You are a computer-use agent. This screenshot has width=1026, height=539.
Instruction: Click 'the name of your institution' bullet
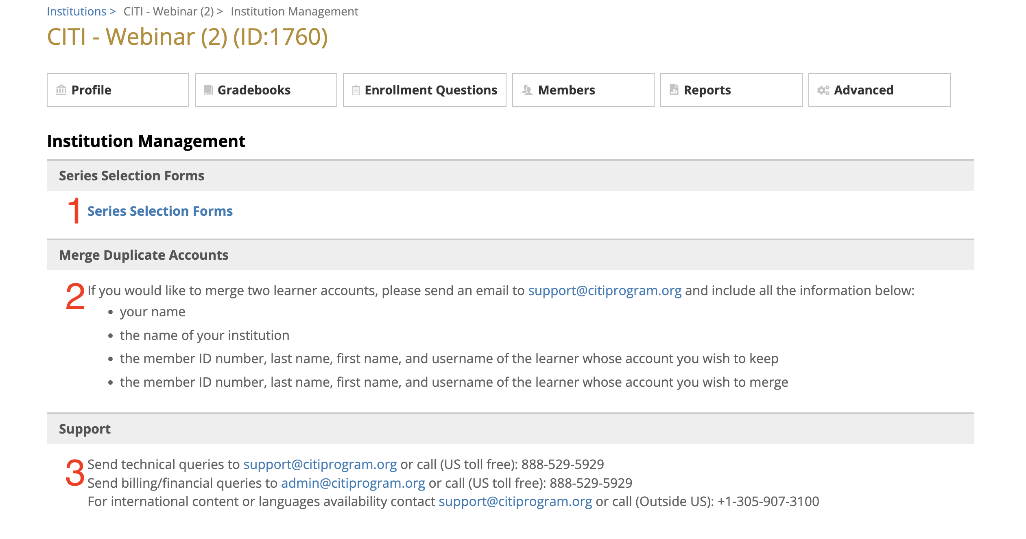(205, 335)
